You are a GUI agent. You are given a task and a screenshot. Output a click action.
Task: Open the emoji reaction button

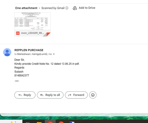point(93,95)
